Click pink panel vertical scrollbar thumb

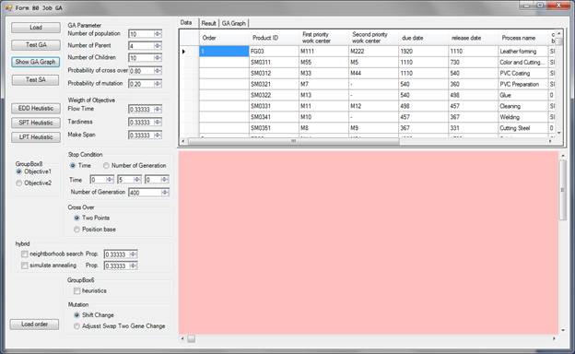[x=562, y=190]
